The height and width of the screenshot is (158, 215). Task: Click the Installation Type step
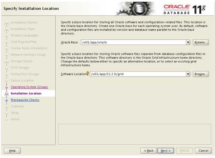(23, 29)
